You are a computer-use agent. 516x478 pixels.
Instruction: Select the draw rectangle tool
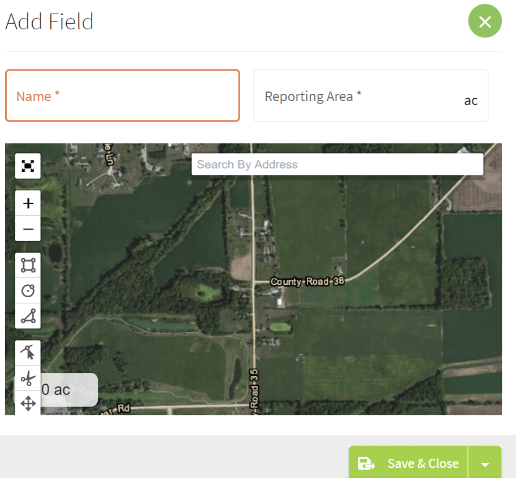point(28,265)
